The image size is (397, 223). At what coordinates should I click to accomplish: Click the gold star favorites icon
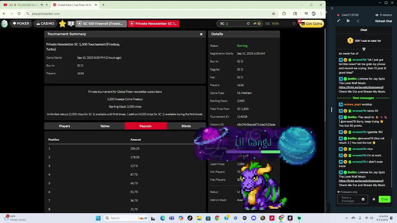coord(62,24)
